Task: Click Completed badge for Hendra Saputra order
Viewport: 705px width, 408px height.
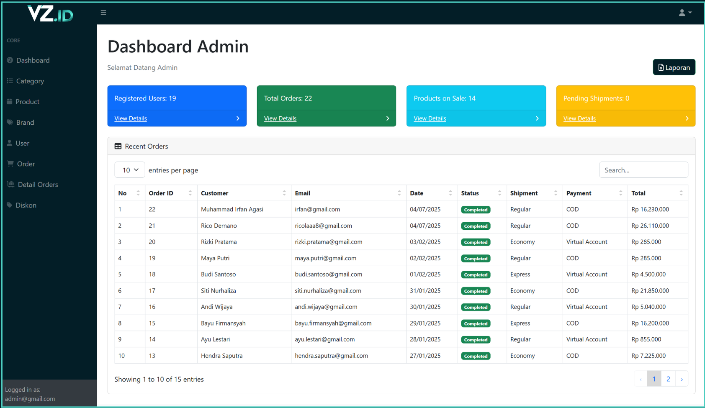Action: 476,356
